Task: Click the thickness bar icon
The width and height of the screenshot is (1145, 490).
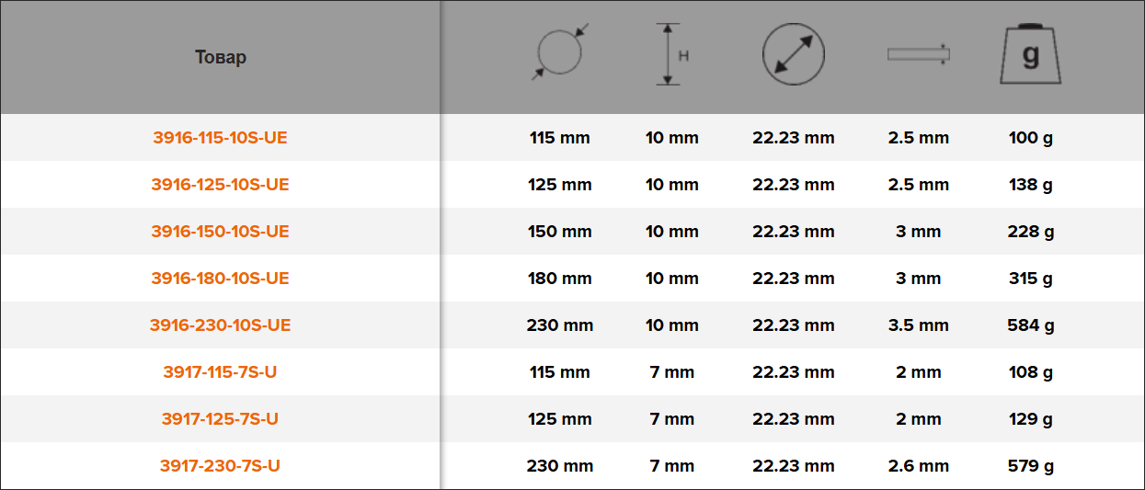Action: click(918, 54)
